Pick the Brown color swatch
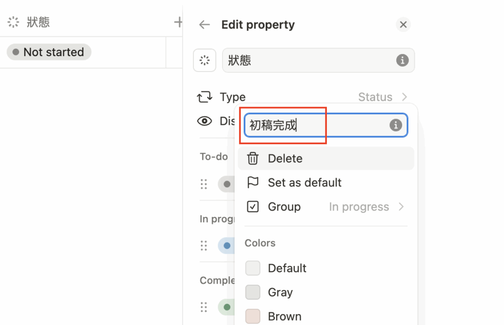The width and height of the screenshot is (504, 325). (252, 316)
